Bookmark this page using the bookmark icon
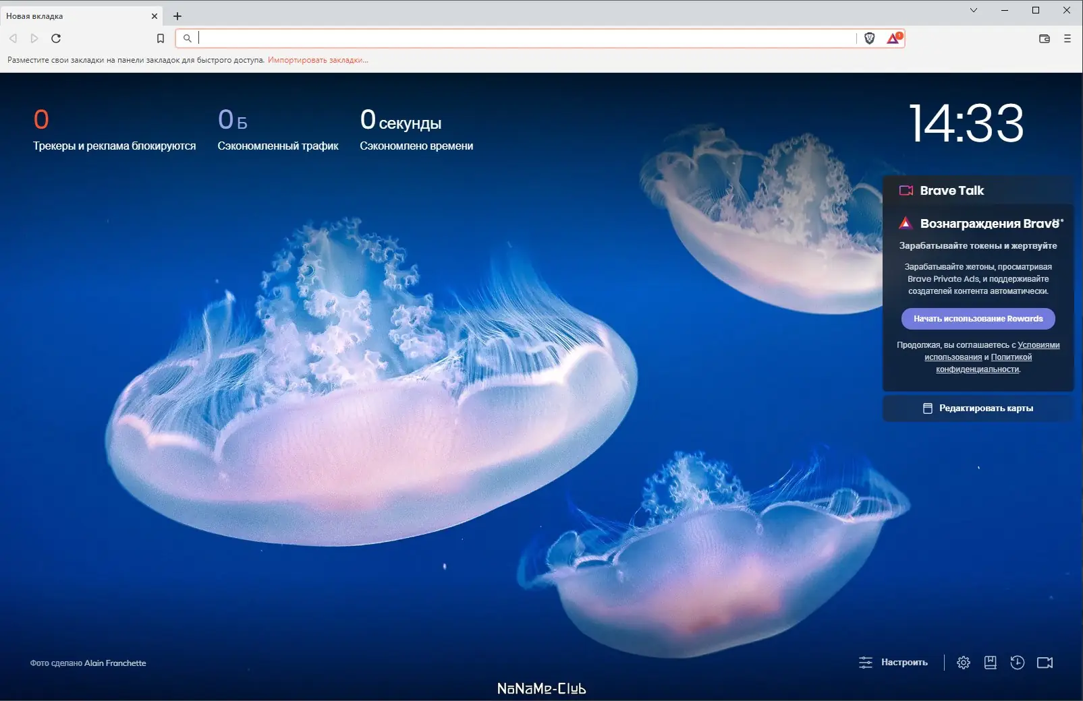Image resolution: width=1083 pixels, height=701 pixels. pyautogui.click(x=161, y=38)
